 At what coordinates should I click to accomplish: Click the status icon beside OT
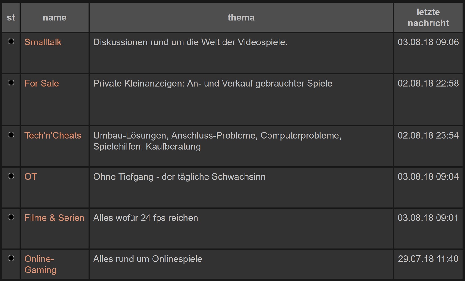pyautogui.click(x=11, y=176)
